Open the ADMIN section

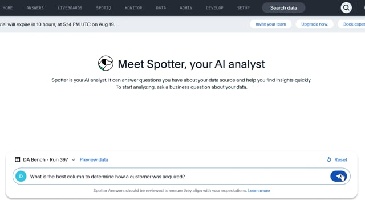[186, 8]
